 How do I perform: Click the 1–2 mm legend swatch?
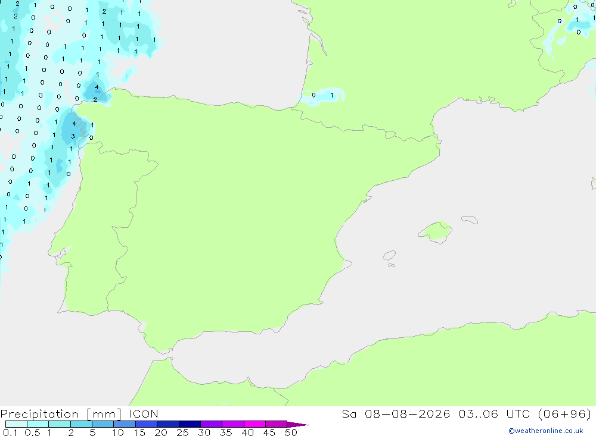pyautogui.click(x=59, y=424)
